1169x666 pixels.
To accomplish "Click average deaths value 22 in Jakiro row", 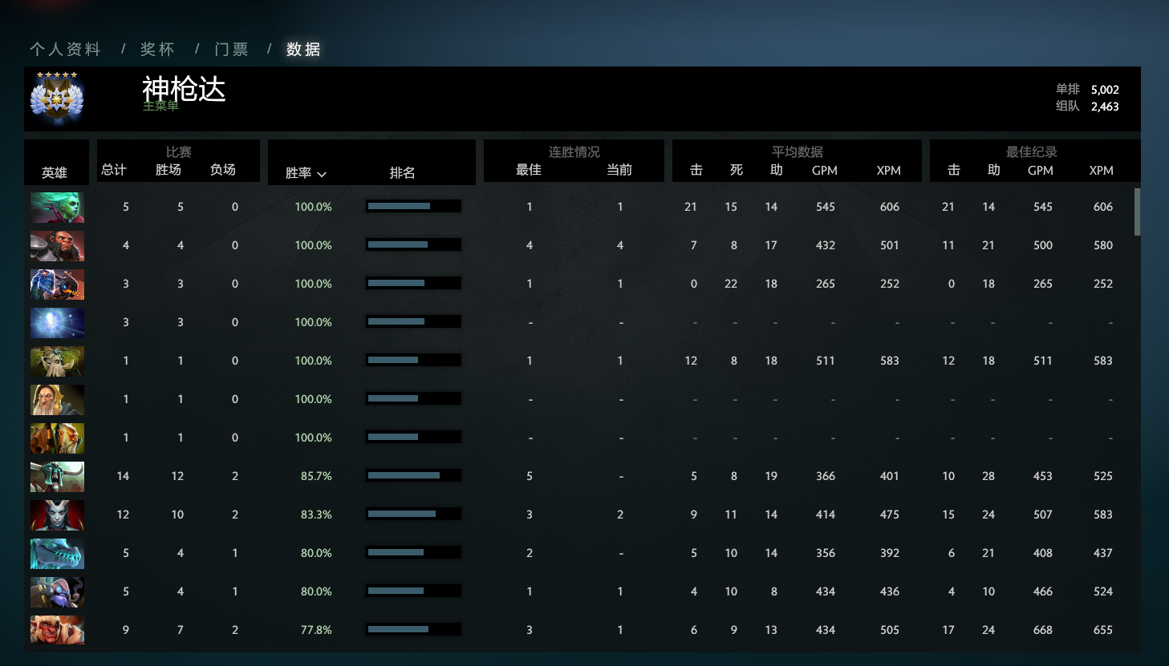I will pos(731,284).
